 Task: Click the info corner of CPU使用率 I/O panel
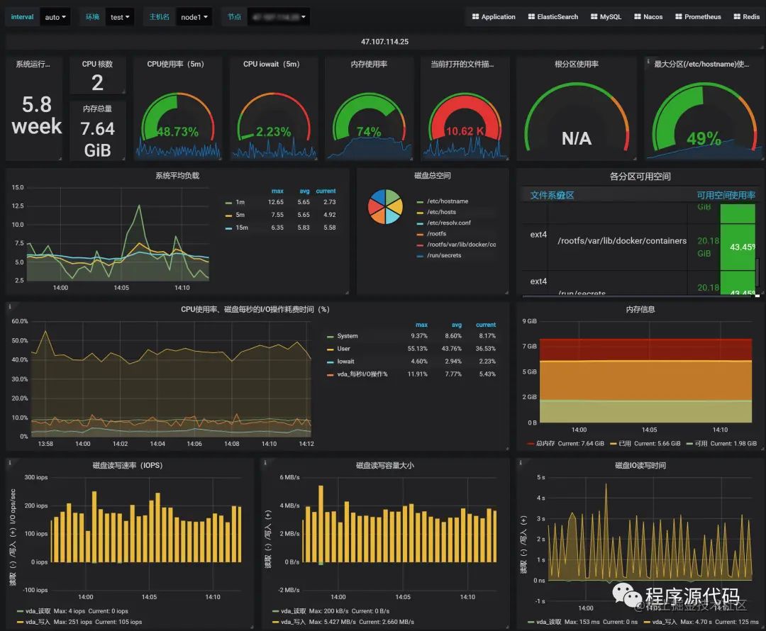(x=10, y=306)
